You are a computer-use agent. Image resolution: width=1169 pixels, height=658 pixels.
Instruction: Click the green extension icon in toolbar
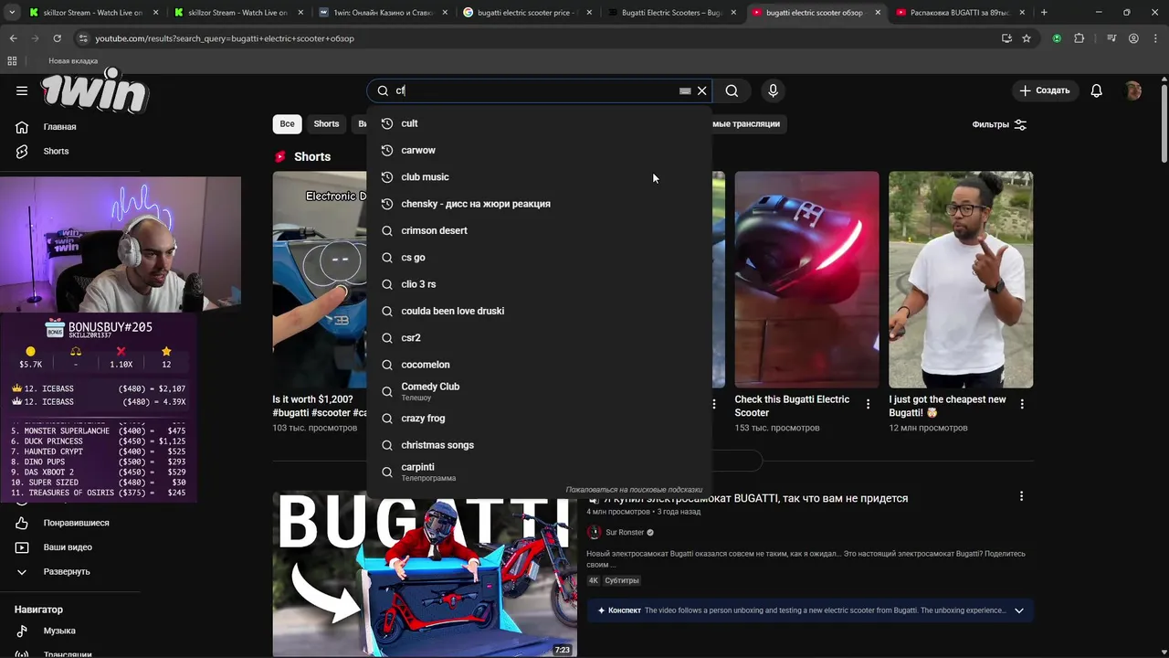pyautogui.click(x=1057, y=38)
